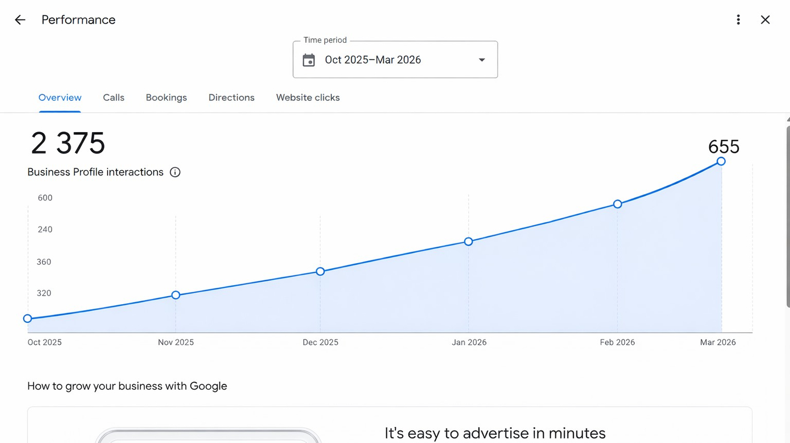Go to the Directions tab
790x443 pixels.
tap(232, 98)
